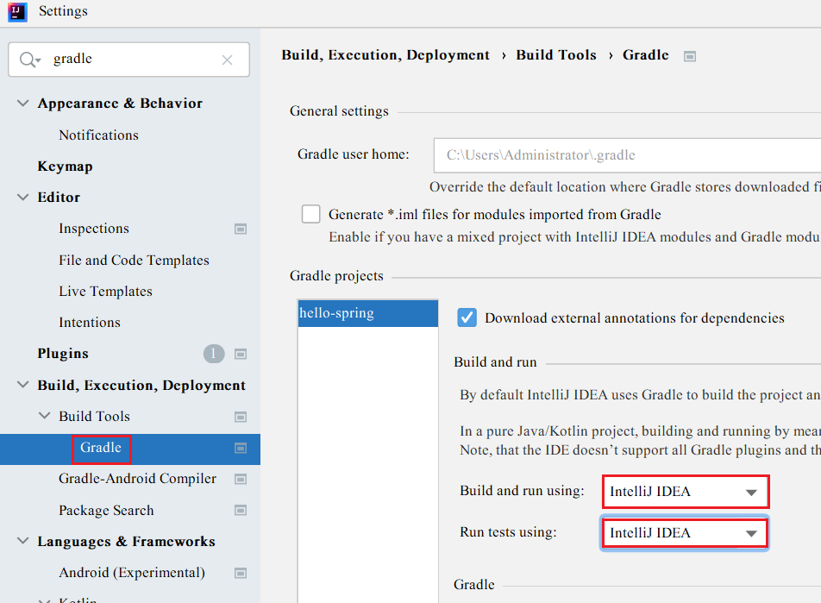821x603 pixels.
Task: Open Live Templates settings
Action: (x=105, y=292)
